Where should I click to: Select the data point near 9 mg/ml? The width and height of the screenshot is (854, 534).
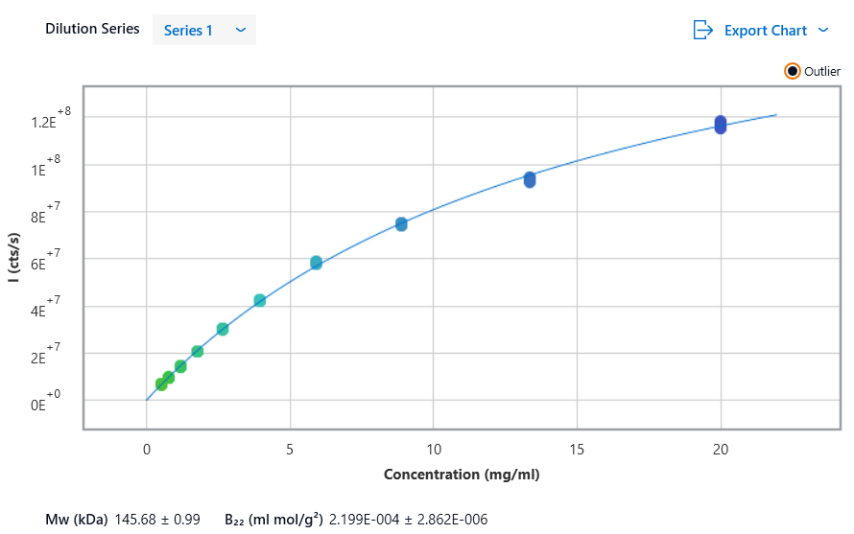(401, 224)
